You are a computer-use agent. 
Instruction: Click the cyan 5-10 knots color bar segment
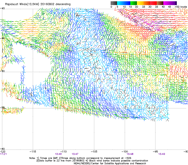pyautogui.click(x=120, y=3)
